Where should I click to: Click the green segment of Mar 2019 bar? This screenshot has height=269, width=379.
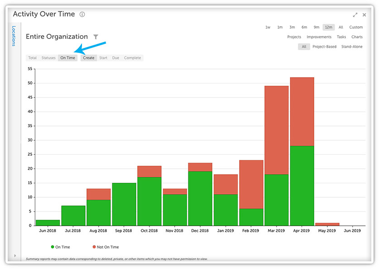tap(277, 200)
